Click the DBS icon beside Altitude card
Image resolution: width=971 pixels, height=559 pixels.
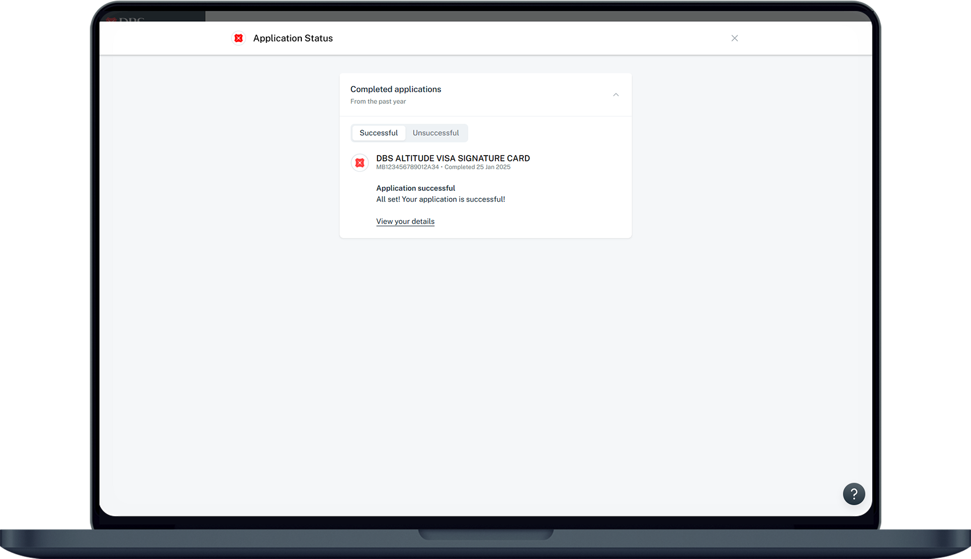click(x=359, y=163)
